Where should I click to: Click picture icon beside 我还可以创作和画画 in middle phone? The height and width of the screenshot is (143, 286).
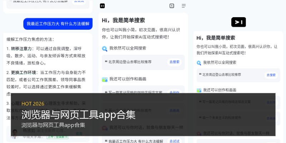pyautogui.click(x=105, y=79)
